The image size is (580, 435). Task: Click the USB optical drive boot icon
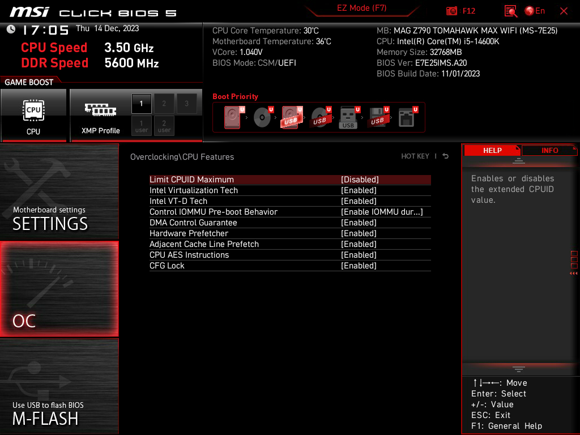pyautogui.click(x=321, y=117)
